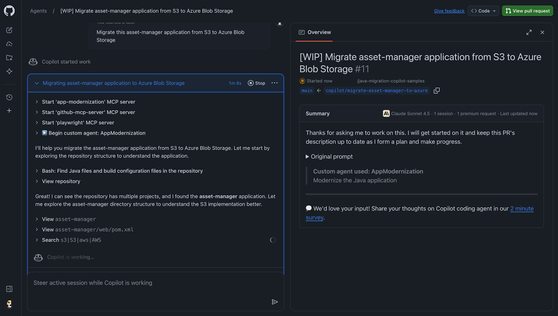Open the Give feedback link

coord(449,11)
